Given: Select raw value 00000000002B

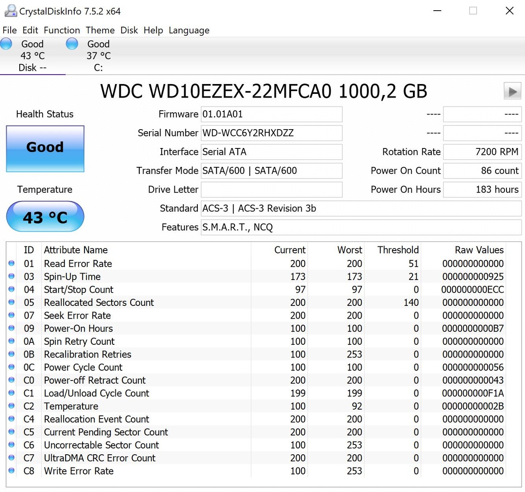Looking at the screenshot, I should tap(473, 406).
